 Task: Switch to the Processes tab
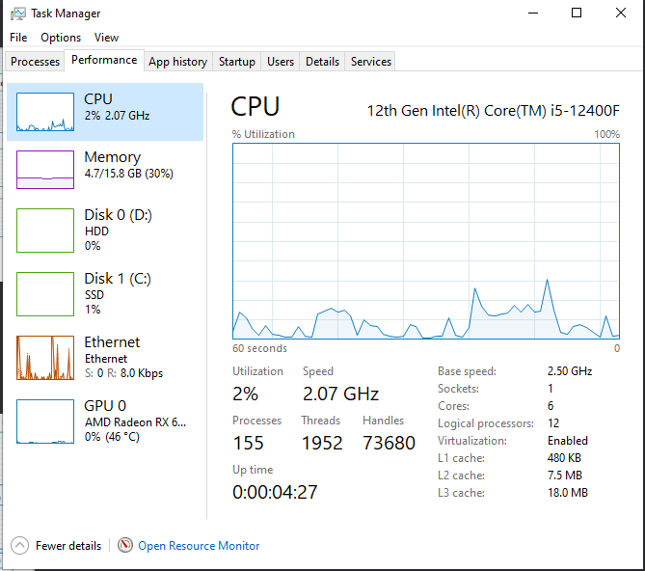[36, 62]
